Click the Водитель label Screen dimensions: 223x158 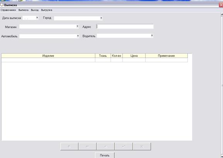89,36
